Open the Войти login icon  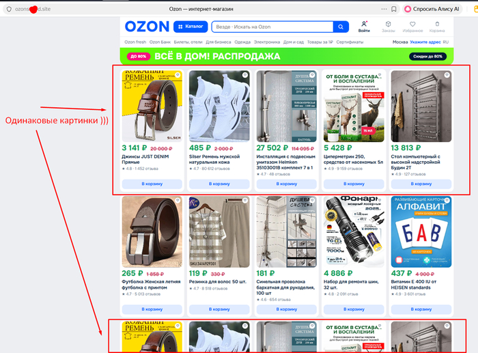pyautogui.click(x=364, y=27)
